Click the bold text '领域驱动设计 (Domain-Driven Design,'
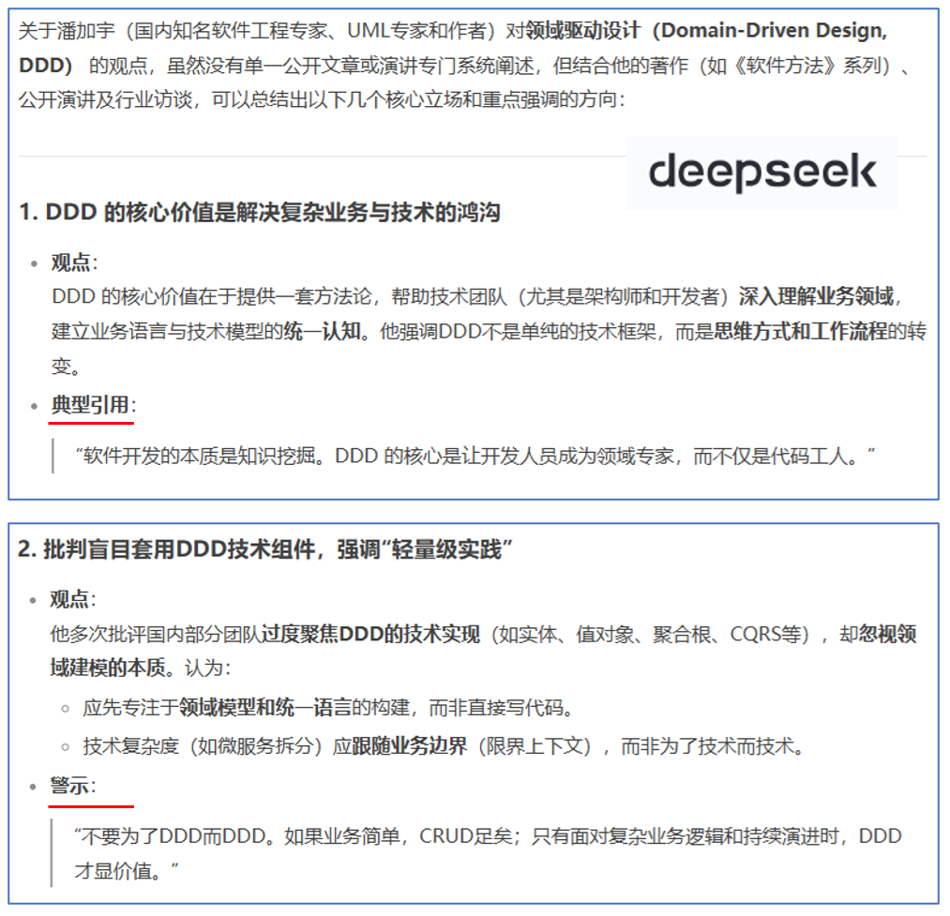 click(706, 30)
